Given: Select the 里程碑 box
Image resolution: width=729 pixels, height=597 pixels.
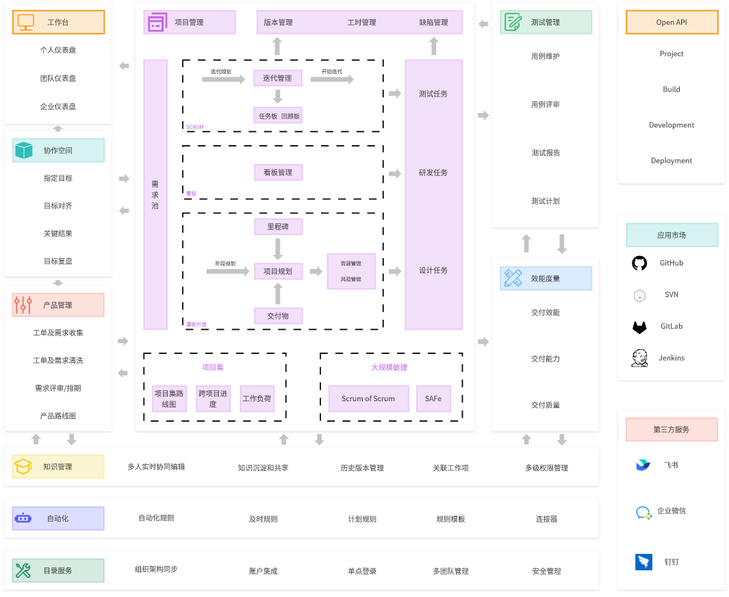Looking at the screenshot, I should click(x=278, y=226).
